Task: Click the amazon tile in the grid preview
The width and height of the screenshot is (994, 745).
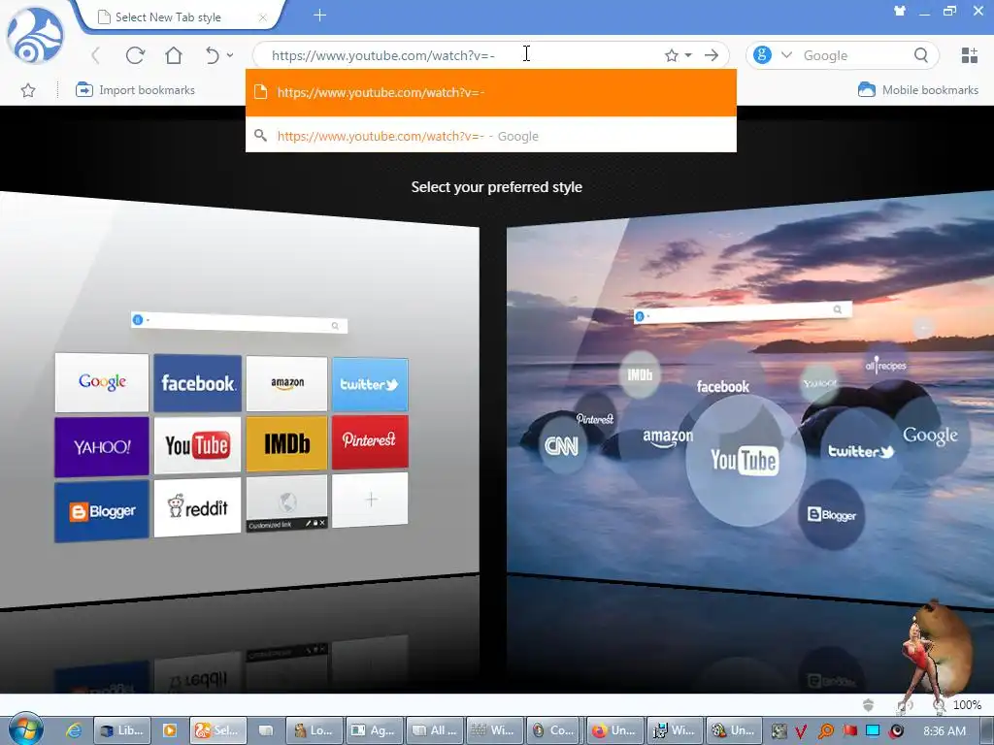Action: (287, 383)
